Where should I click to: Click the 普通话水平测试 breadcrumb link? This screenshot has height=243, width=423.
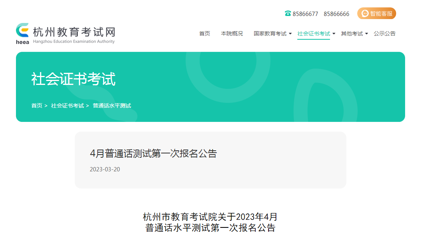click(112, 106)
